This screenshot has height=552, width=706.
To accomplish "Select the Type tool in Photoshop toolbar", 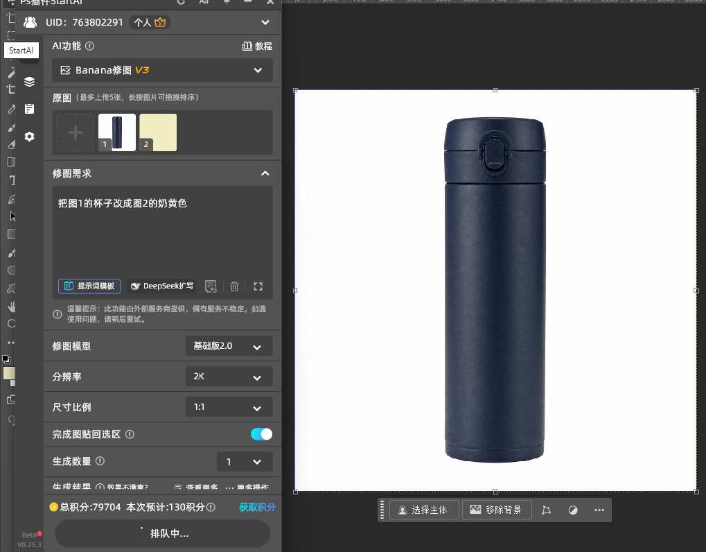I will [x=12, y=180].
